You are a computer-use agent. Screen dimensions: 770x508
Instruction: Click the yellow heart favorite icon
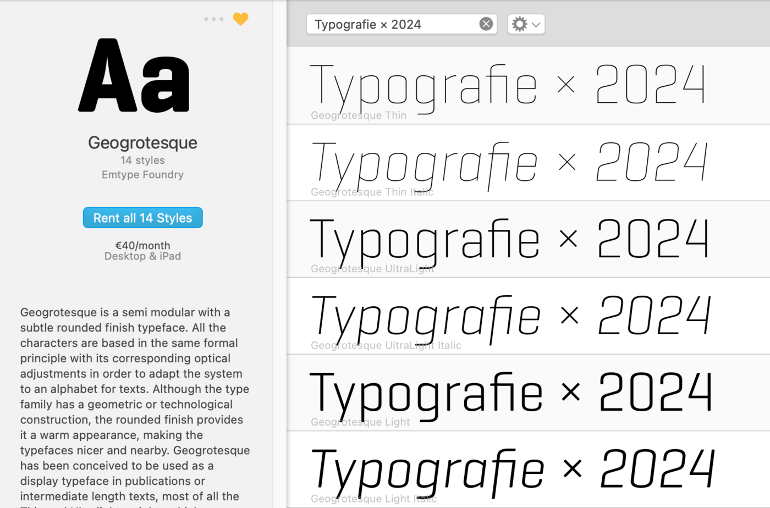pyautogui.click(x=240, y=19)
